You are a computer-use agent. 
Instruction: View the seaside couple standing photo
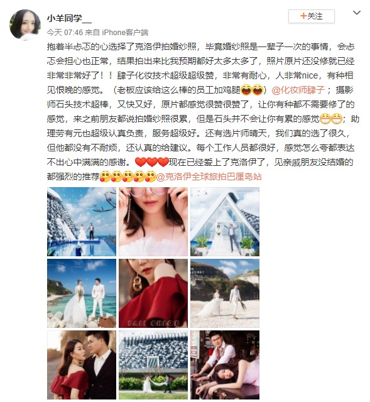(82, 293)
